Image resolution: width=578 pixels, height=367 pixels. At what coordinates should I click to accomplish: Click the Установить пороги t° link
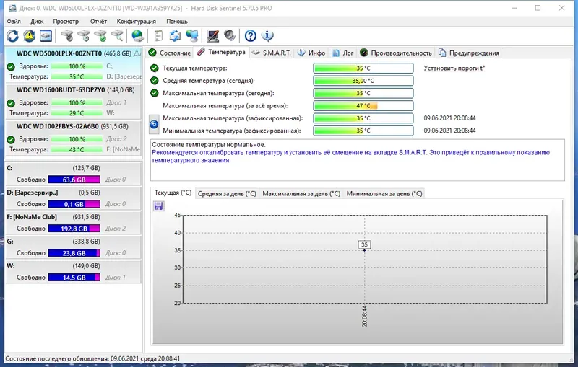tap(454, 68)
